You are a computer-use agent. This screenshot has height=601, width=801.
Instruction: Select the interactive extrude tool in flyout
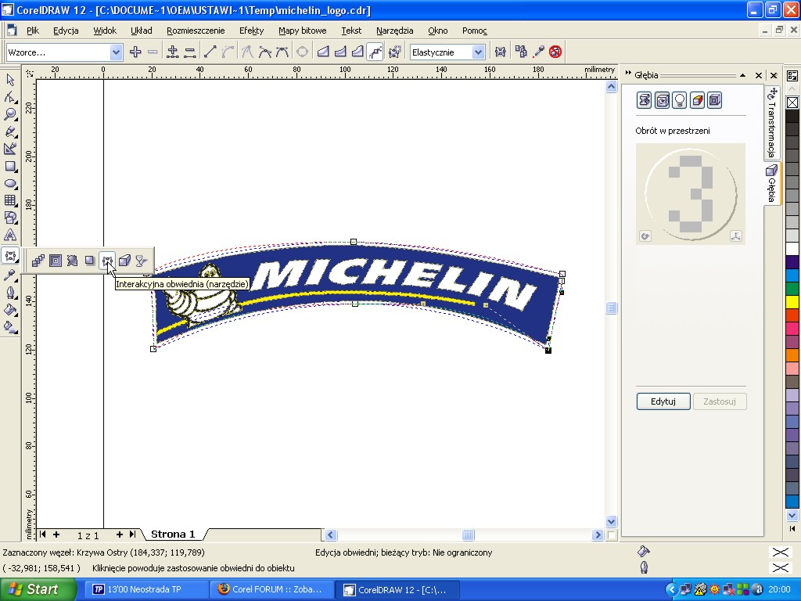124,261
